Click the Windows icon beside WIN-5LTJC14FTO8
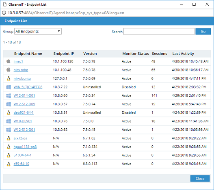The height and width of the screenshot is (190, 214). point(9,87)
